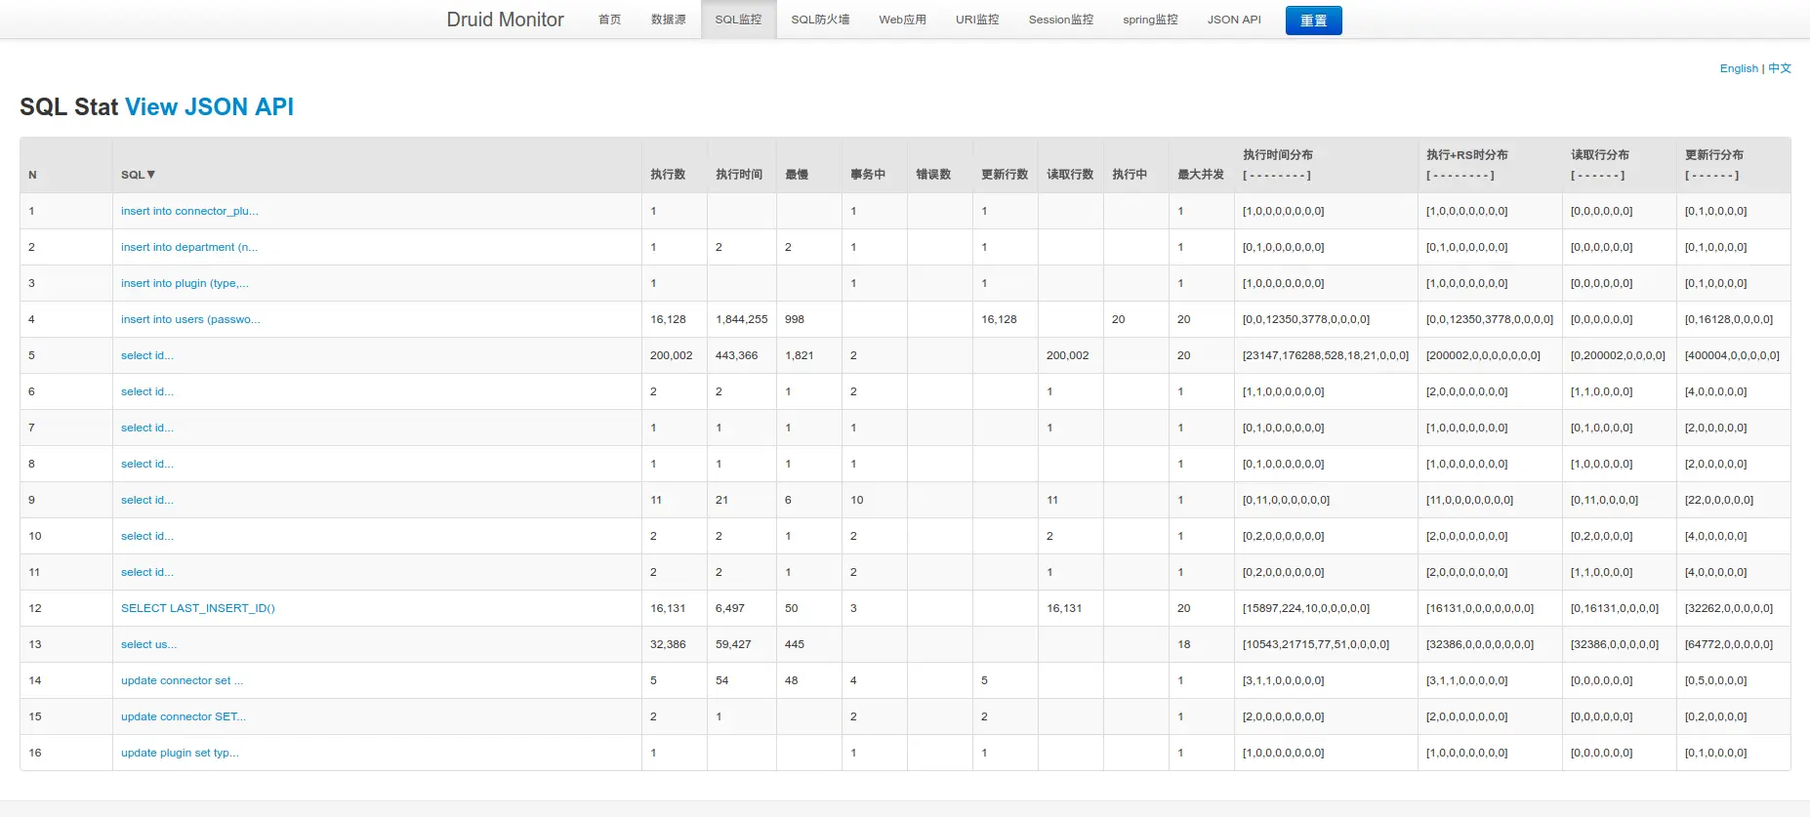Click the Druid Monitor brand title
Screen dimensions: 1810x817
tap(505, 20)
